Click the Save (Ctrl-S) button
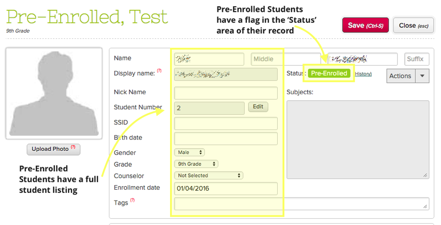The image size is (441, 225). click(365, 25)
